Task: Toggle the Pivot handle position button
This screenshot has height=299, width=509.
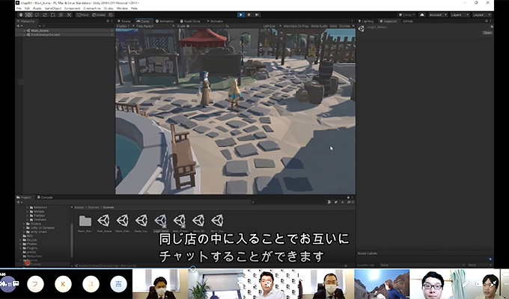Action: click(x=83, y=15)
